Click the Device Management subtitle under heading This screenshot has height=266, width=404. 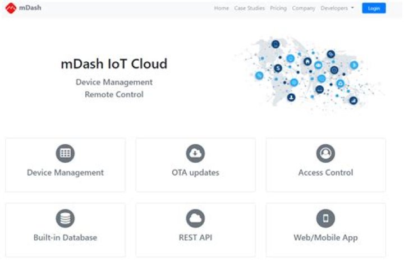click(114, 82)
